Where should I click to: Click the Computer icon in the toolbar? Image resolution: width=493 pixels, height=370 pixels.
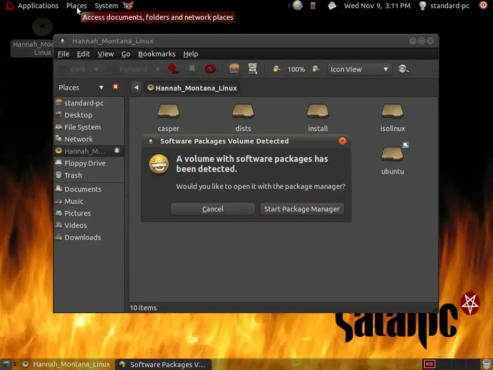pos(252,68)
